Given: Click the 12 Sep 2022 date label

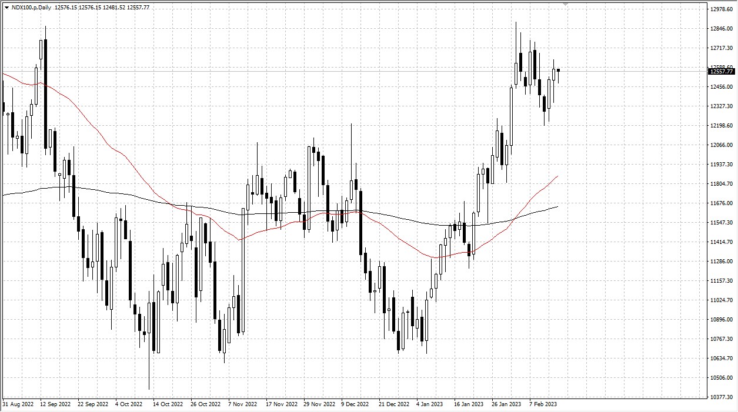Looking at the screenshot, I should [55, 404].
